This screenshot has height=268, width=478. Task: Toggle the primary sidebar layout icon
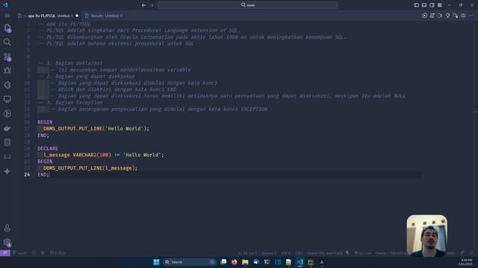[417, 5]
